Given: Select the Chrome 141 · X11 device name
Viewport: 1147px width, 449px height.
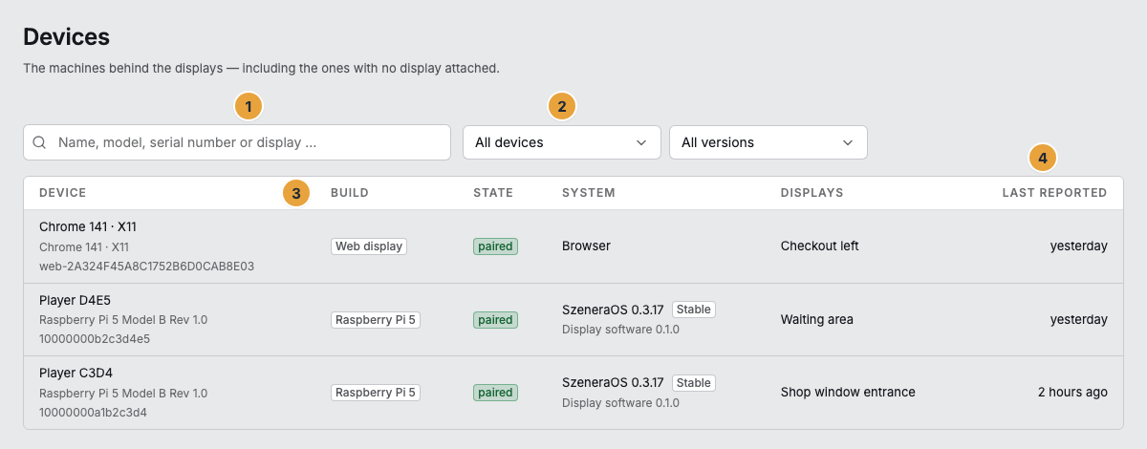Looking at the screenshot, I should tap(88, 227).
